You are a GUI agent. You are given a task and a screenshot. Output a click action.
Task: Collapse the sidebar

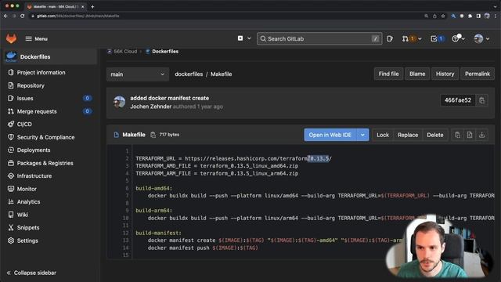pos(31,273)
